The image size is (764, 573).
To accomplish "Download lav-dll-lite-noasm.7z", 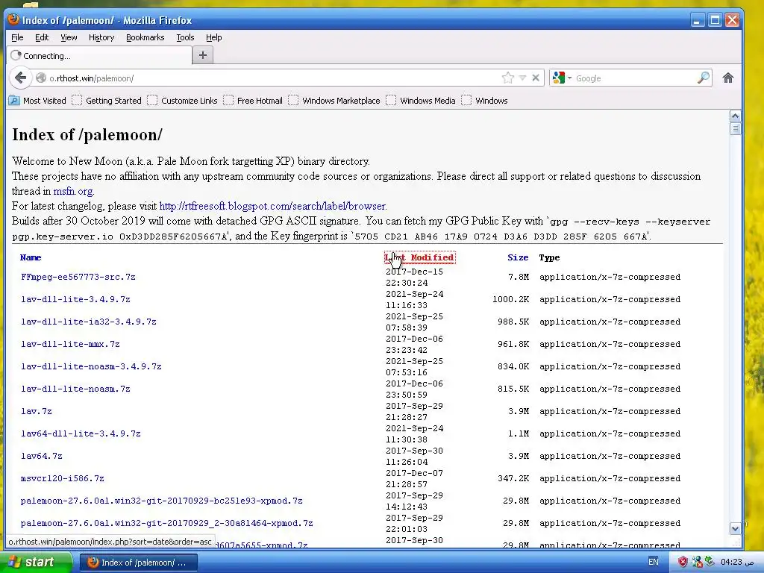I will (75, 389).
